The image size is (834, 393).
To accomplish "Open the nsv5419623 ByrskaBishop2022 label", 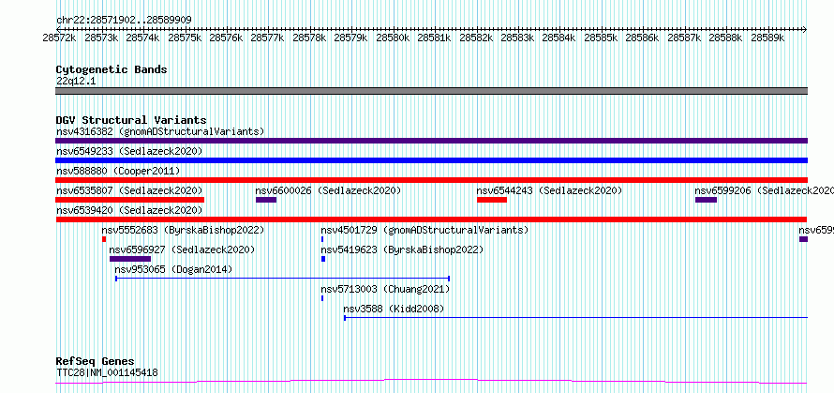I will [402, 249].
